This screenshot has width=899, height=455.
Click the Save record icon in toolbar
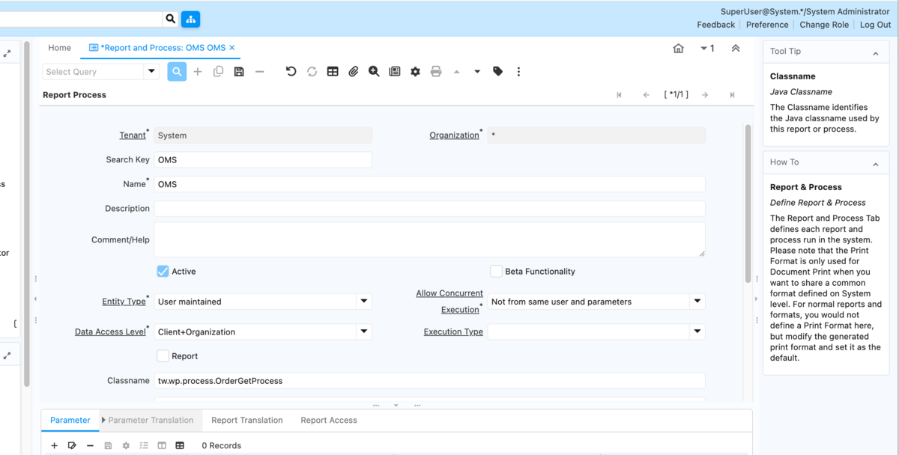(239, 72)
